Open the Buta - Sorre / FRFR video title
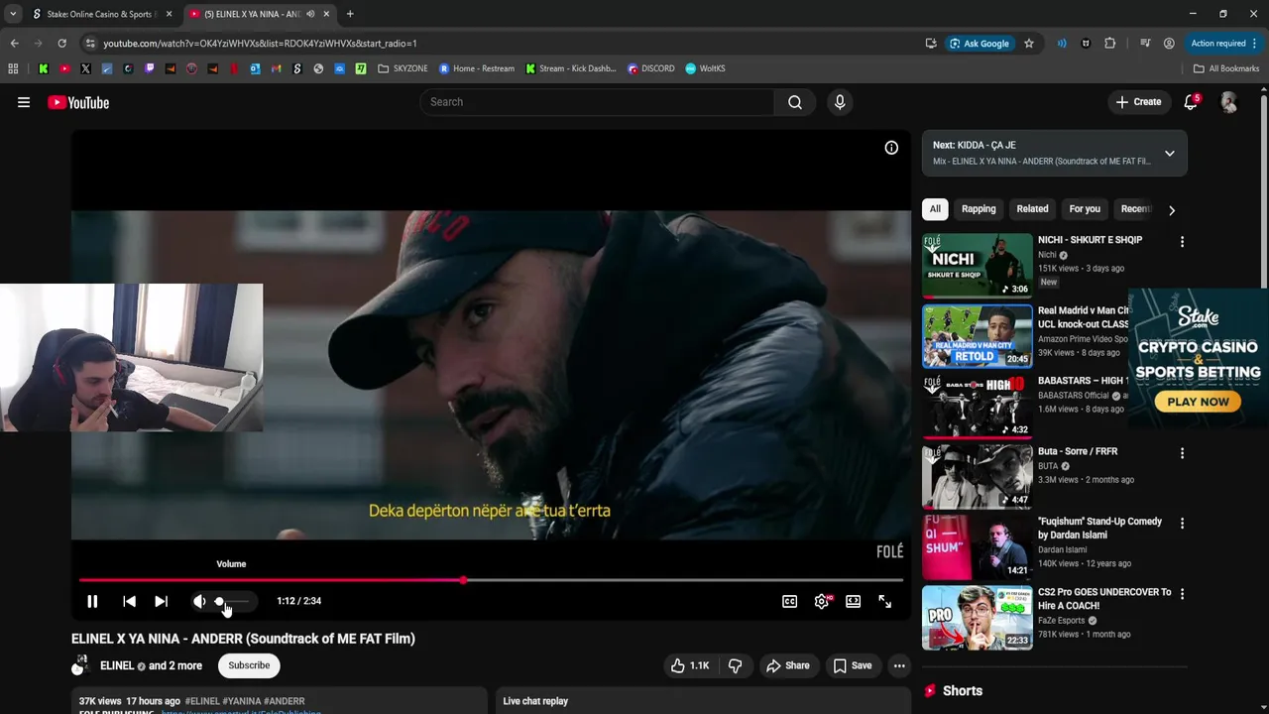The width and height of the screenshot is (1269, 714). tap(1078, 451)
